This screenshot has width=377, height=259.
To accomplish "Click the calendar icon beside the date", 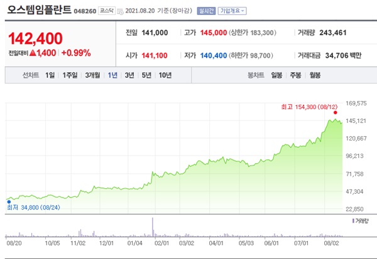I will pyautogui.click(x=120, y=11).
